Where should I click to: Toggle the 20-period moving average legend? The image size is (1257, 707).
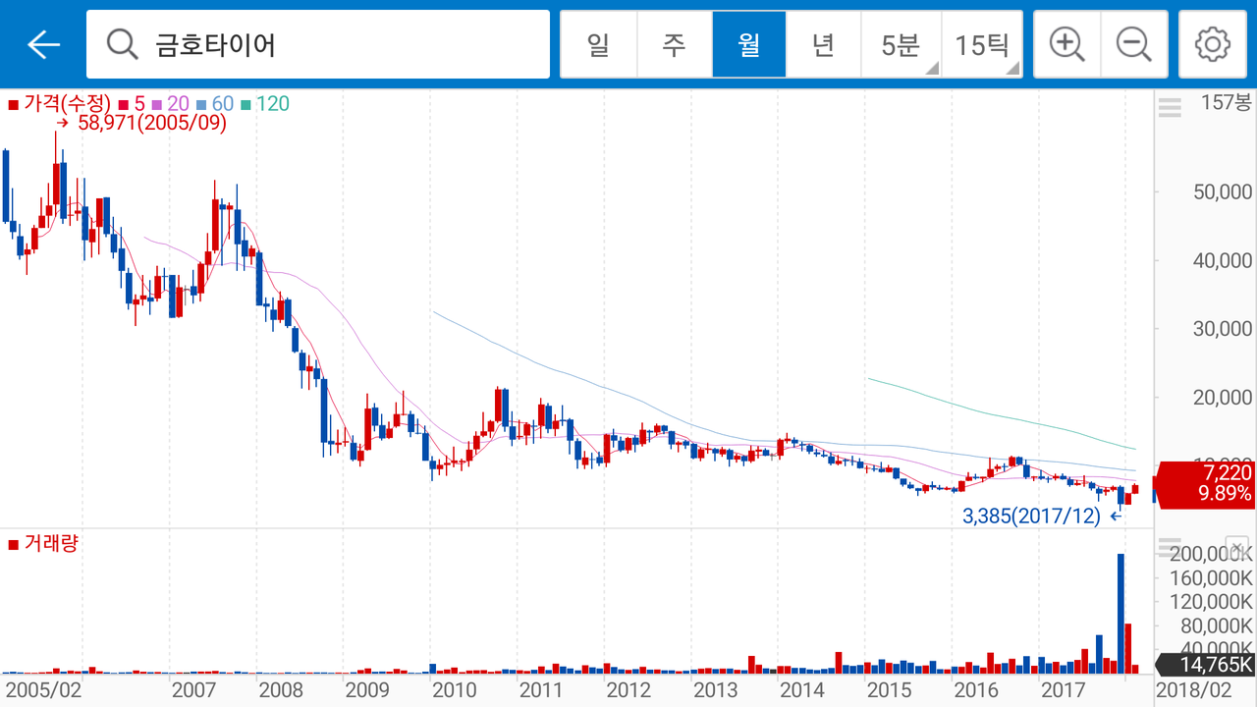[171, 104]
